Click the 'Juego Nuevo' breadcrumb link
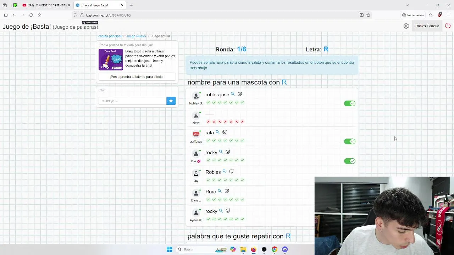This screenshot has width=454, height=255. click(136, 36)
